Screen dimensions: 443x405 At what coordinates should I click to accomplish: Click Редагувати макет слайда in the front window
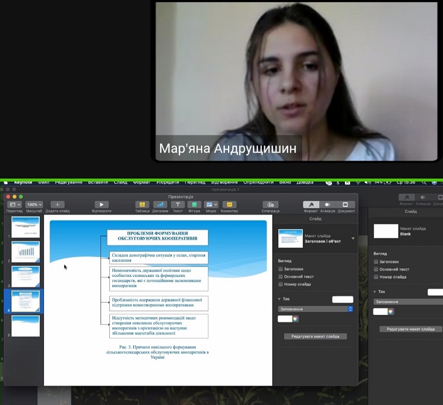tap(316, 336)
